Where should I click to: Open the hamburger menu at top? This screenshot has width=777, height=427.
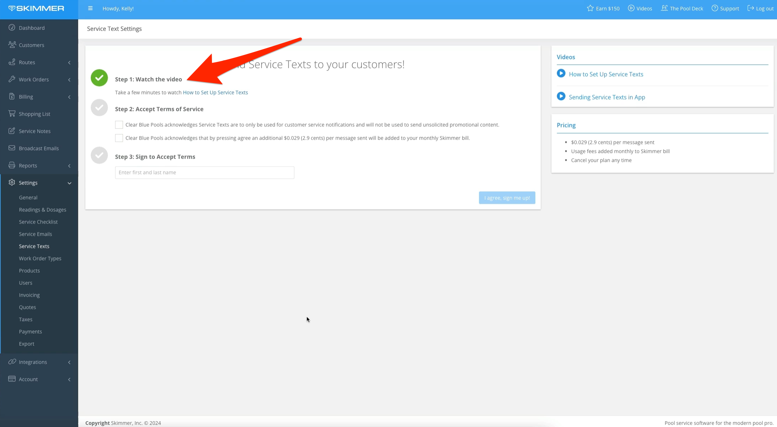90,8
